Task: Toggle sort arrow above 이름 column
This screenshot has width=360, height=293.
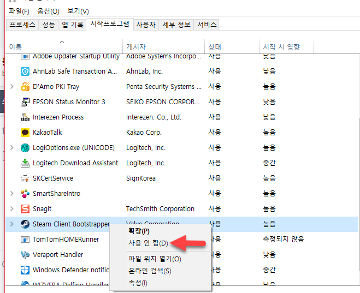Action: 62,41
